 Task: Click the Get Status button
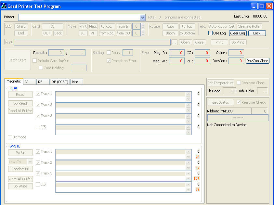[x=220, y=102]
